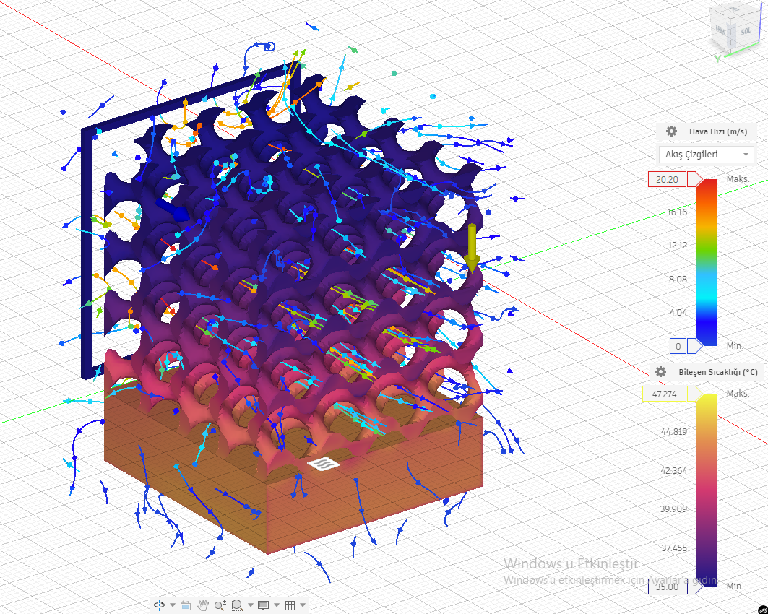This screenshot has height=614, width=768.
Task: Open the Hava Hızı legend settings gear
Action: pos(671,131)
